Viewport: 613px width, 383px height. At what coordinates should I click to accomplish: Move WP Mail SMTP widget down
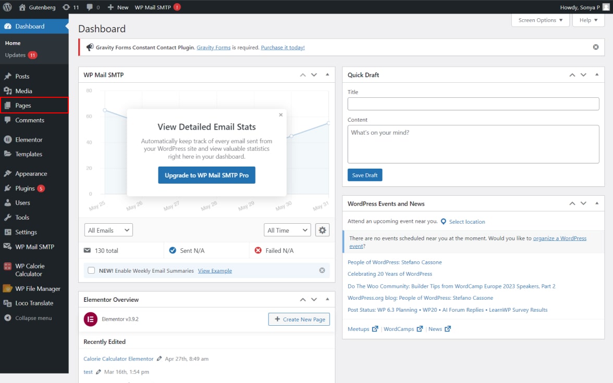tap(314, 74)
